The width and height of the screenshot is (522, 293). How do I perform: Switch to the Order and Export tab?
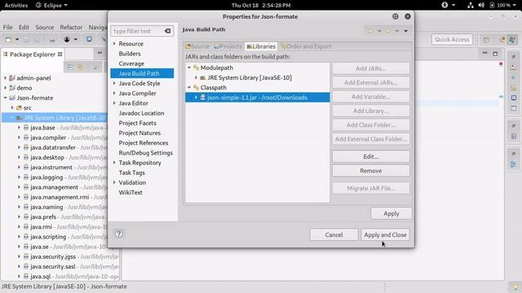click(306, 46)
